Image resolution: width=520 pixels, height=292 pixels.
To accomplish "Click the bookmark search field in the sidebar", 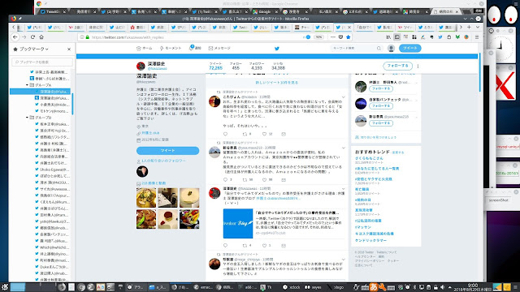I will pyautogui.click(x=42, y=62).
